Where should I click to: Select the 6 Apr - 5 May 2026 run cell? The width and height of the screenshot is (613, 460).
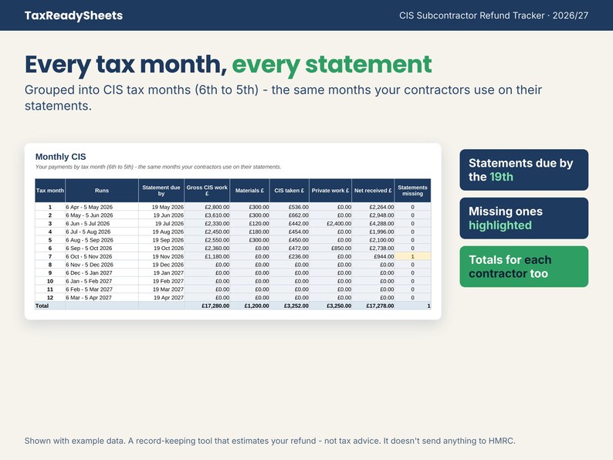click(102, 207)
